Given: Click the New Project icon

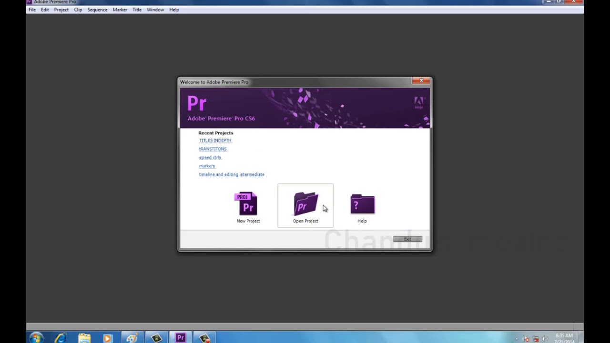Looking at the screenshot, I should [248, 204].
